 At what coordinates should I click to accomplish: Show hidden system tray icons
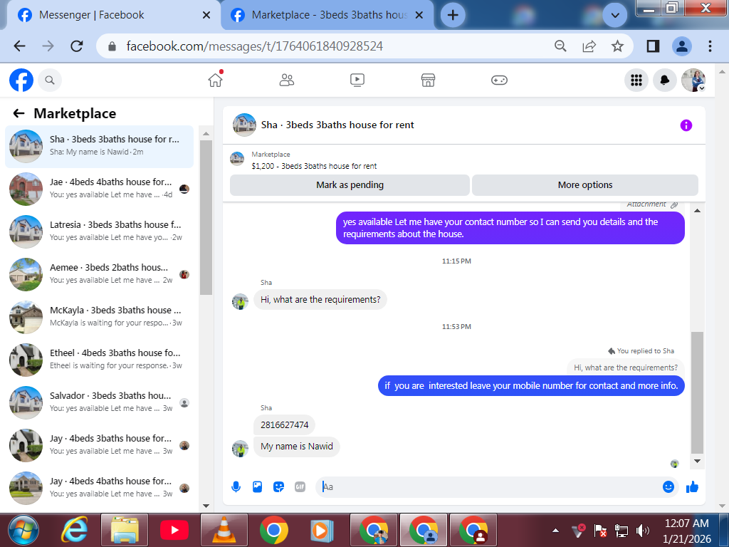555,530
